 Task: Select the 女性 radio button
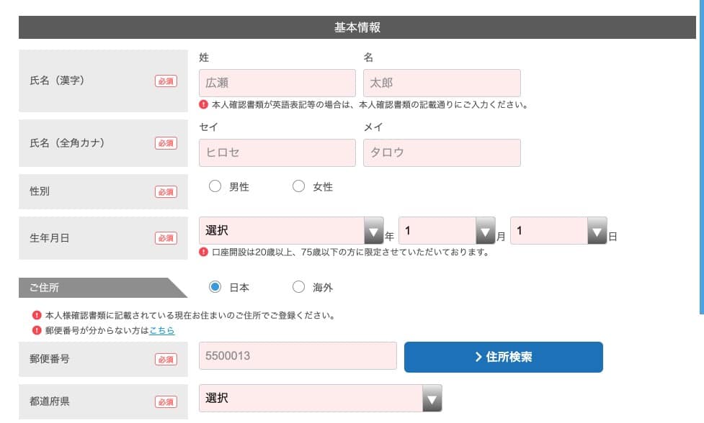tap(298, 186)
